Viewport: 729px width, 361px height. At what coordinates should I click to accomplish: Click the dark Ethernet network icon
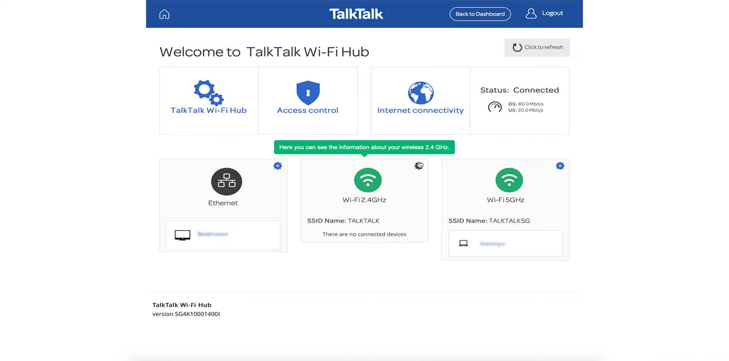point(226,181)
